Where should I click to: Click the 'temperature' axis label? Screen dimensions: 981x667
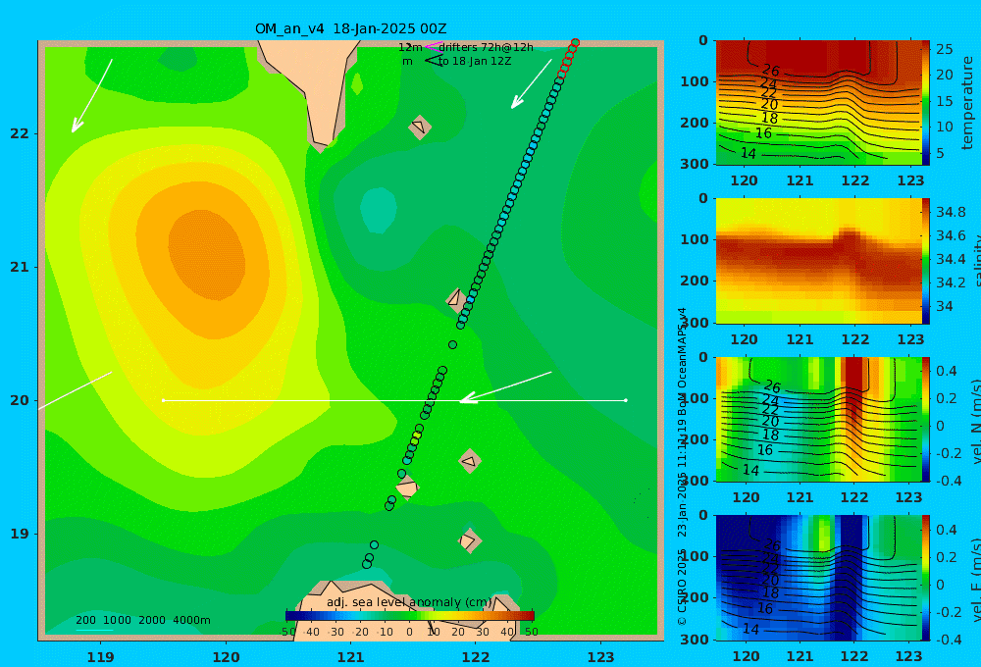968,103
